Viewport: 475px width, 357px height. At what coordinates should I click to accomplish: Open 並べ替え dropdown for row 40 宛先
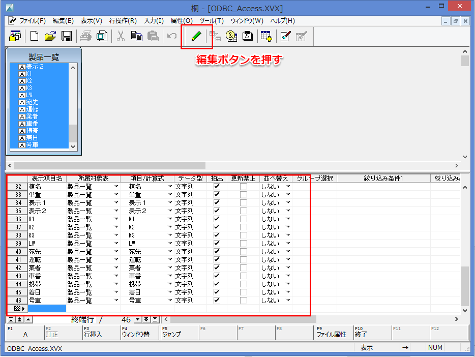click(288, 252)
